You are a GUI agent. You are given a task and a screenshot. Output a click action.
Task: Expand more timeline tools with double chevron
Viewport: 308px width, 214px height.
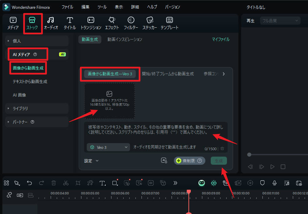tap(175, 183)
